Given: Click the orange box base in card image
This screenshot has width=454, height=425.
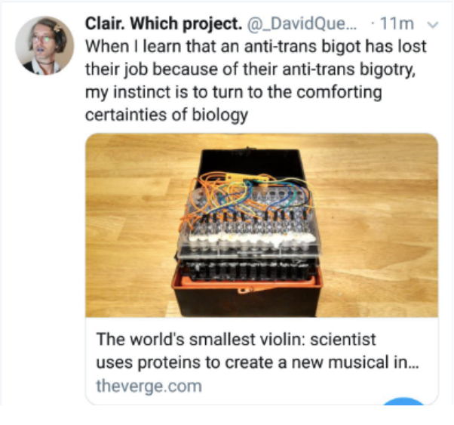Looking at the screenshot, I should [x=247, y=285].
